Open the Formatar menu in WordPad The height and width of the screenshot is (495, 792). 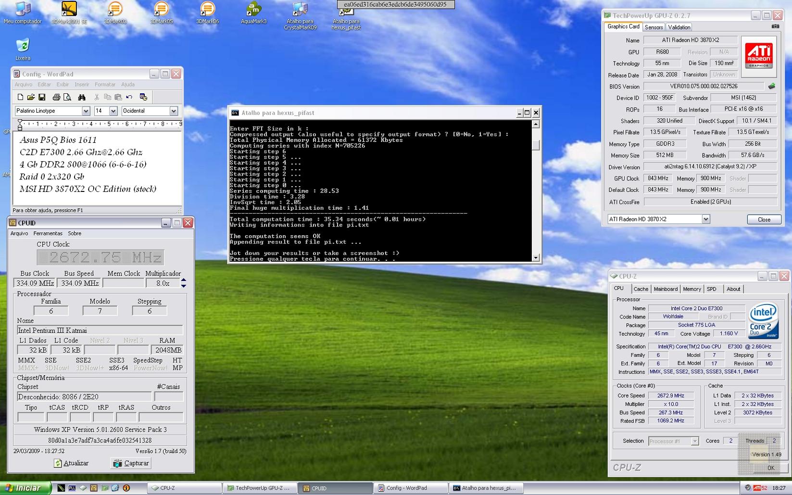(x=105, y=85)
